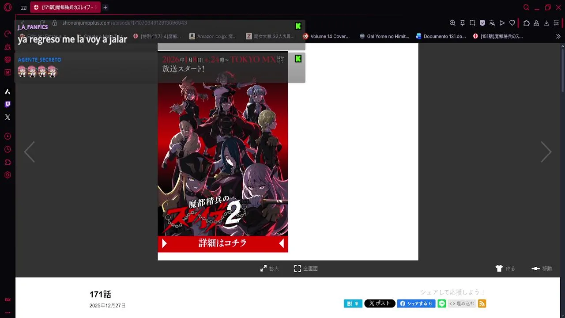565x318 pixels.
Task: Open the ad blocker shield icon
Action: point(482,23)
